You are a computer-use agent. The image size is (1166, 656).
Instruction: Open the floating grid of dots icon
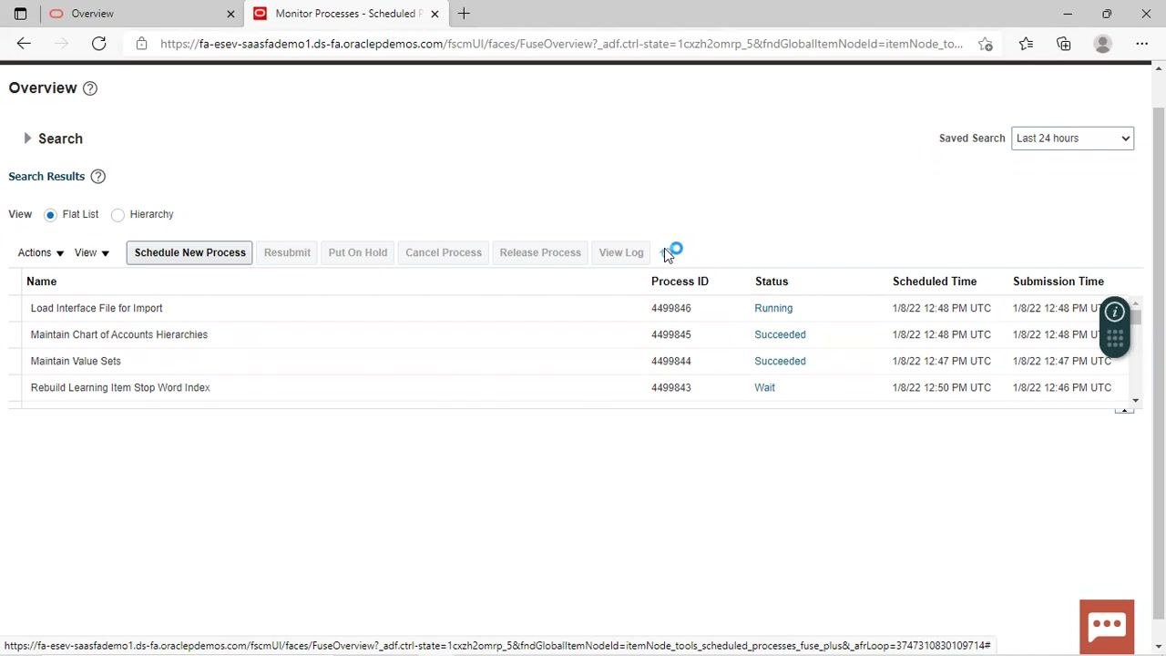(1115, 339)
